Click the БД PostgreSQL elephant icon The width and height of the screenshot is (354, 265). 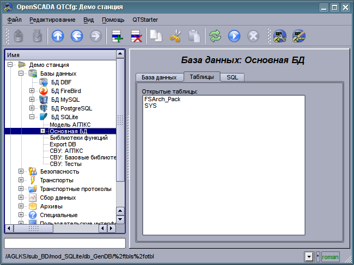[x=44, y=108]
